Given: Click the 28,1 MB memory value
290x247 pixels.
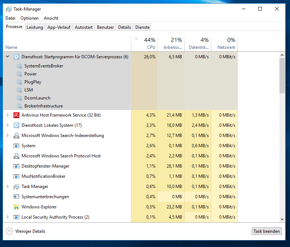Looking at the screenshot, I should [174, 166].
